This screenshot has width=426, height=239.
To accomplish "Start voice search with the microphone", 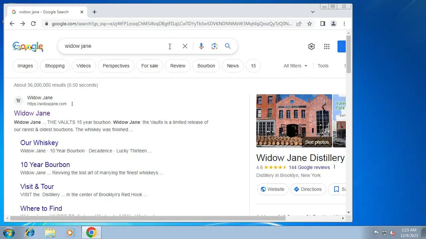I will 201,46.
